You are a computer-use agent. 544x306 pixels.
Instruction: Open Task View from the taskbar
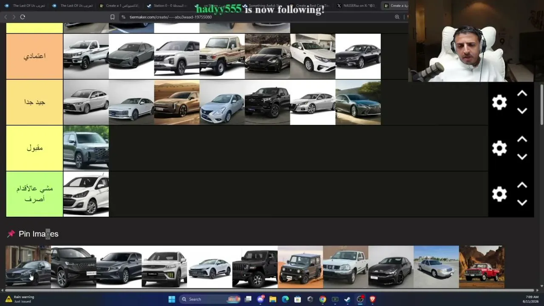248,299
